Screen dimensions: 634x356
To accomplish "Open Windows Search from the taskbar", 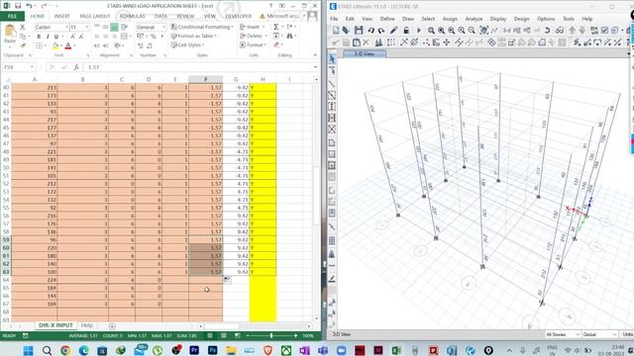I will (x=47, y=350).
